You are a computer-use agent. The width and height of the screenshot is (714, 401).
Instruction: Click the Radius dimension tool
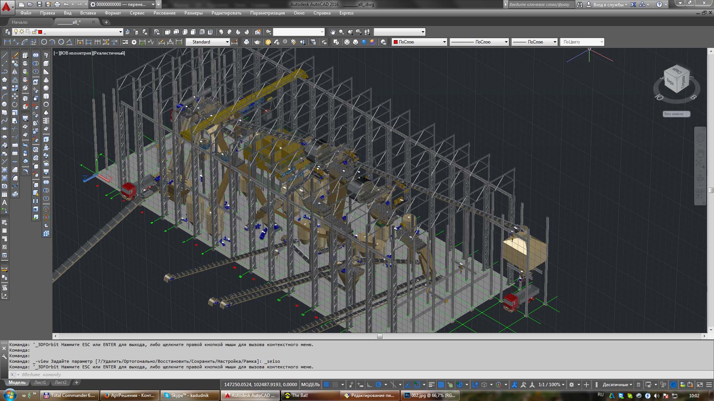click(x=44, y=42)
